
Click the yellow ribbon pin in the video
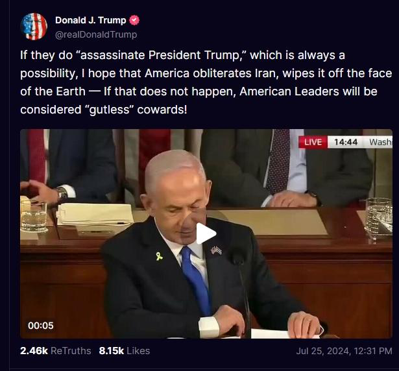[160, 256]
